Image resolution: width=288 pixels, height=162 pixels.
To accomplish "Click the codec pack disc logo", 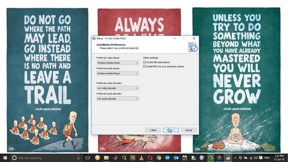I will [193, 47].
